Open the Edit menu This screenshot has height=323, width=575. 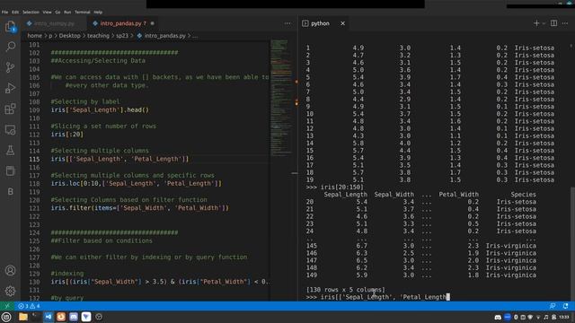point(15,12)
